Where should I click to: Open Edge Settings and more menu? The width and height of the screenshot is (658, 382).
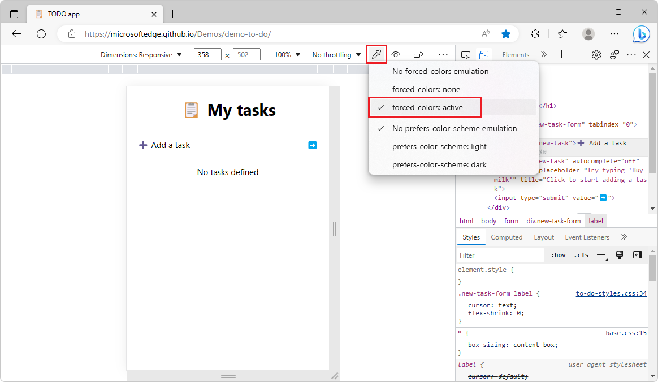pos(614,34)
